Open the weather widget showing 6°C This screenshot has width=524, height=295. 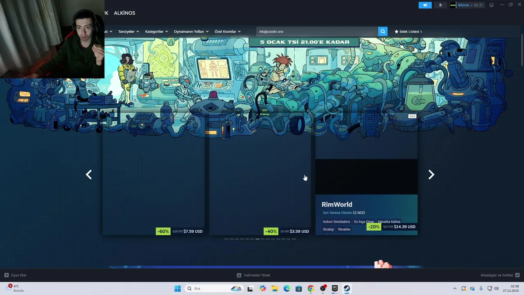point(15,288)
